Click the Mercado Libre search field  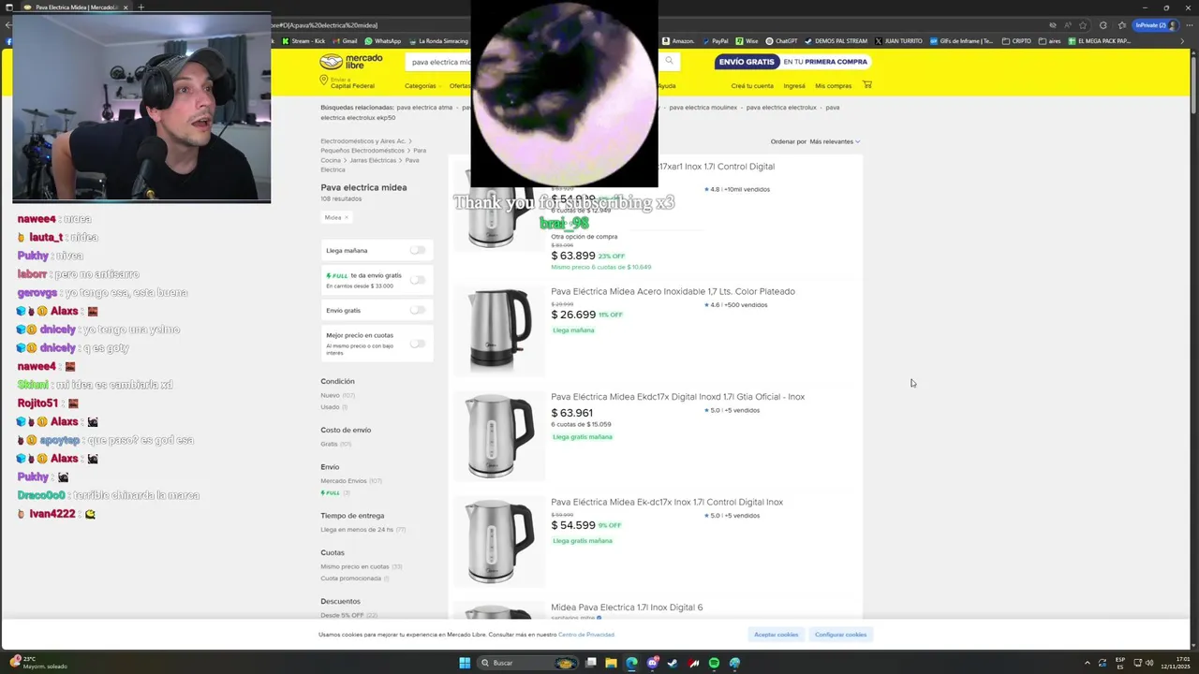click(x=534, y=62)
